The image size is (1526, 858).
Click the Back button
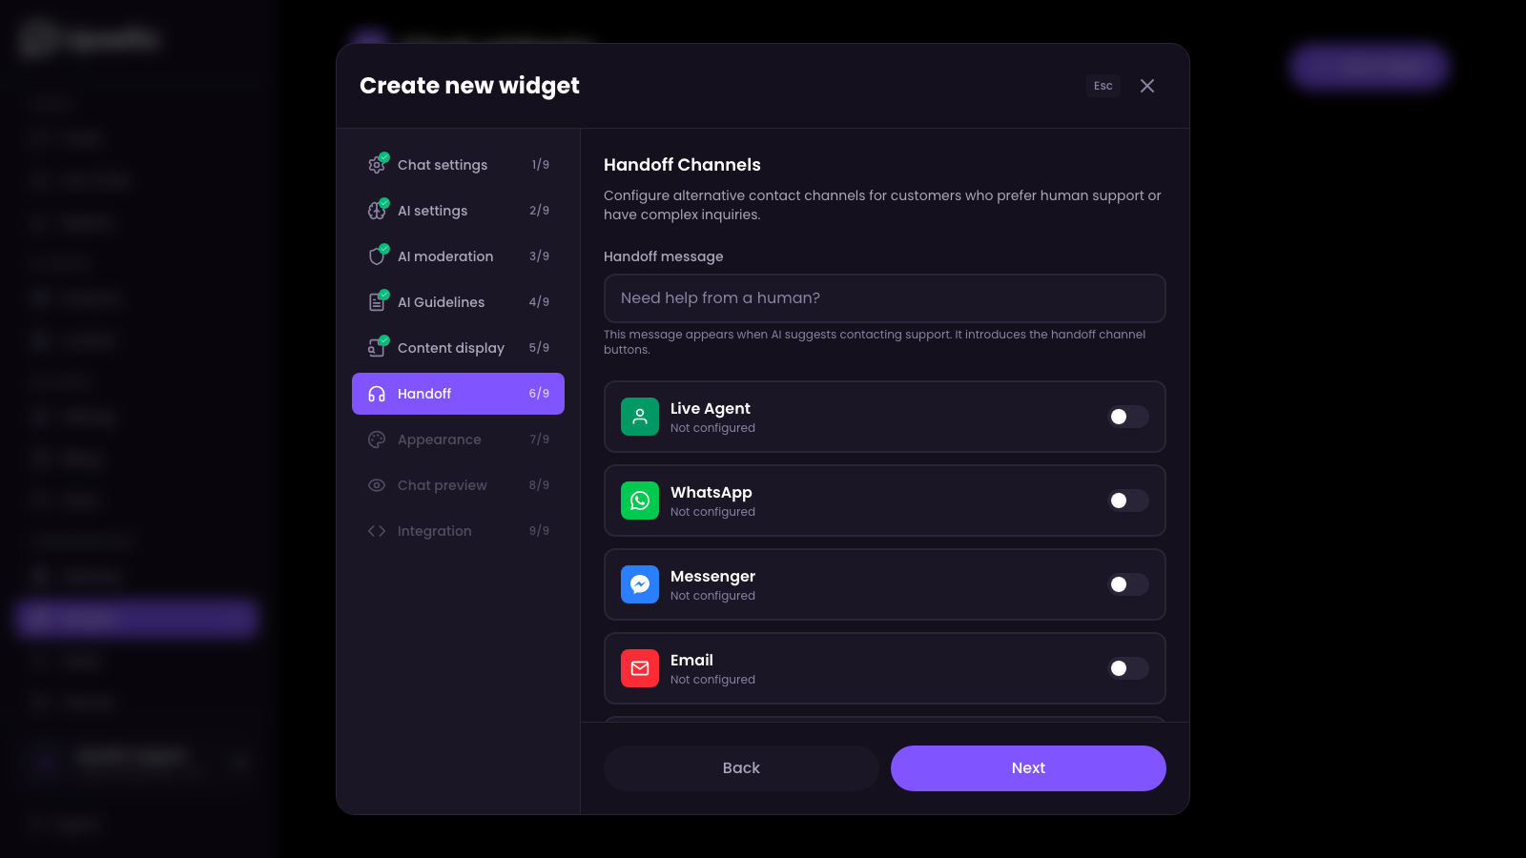click(741, 767)
